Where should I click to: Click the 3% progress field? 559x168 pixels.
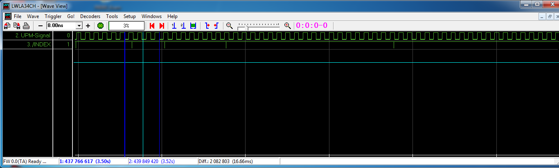click(x=126, y=26)
